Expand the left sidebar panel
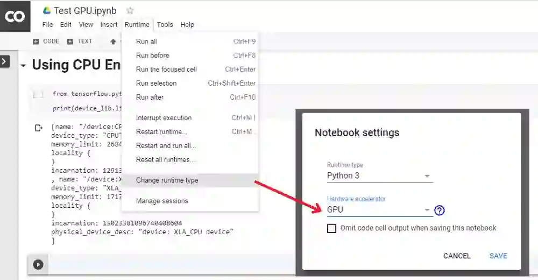This screenshot has width=538, height=280. coord(5,61)
